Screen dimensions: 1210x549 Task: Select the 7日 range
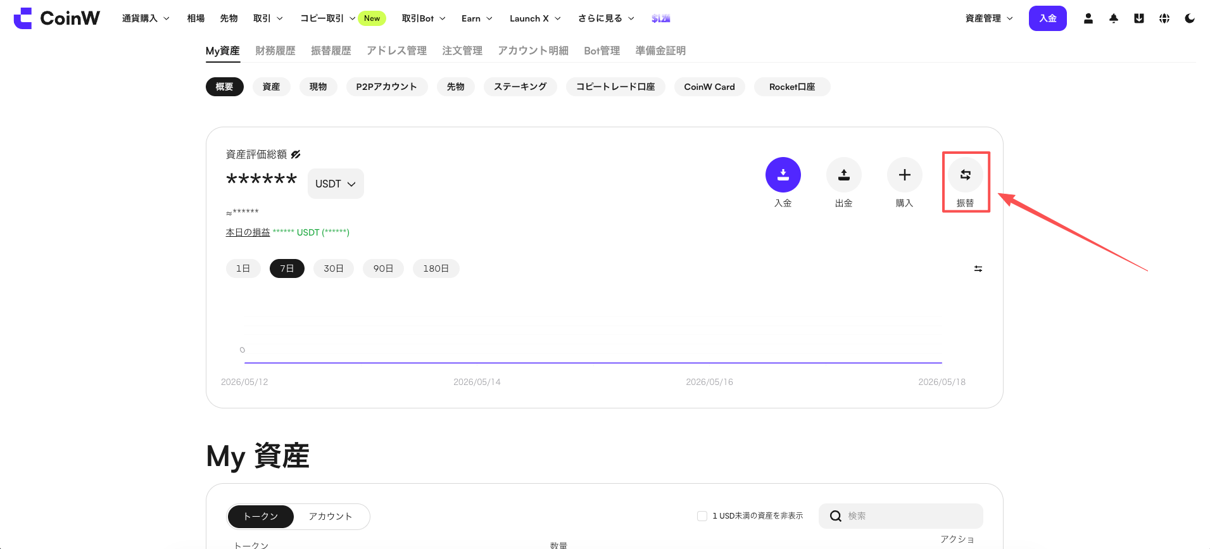point(287,268)
